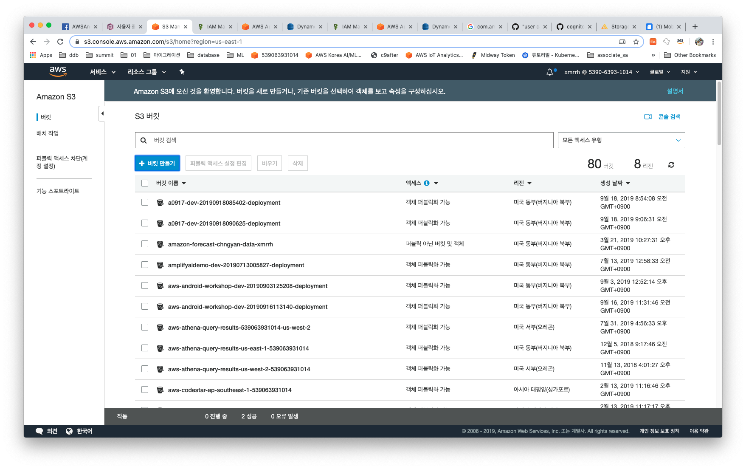This screenshot has width=746, height=469.
Task: Click the browser forward arrow
Action: 47,42
